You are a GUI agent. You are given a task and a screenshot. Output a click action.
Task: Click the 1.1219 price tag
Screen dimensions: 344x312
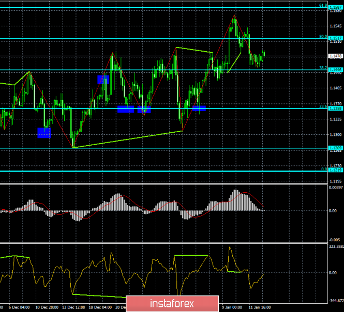tap(336, 170)
